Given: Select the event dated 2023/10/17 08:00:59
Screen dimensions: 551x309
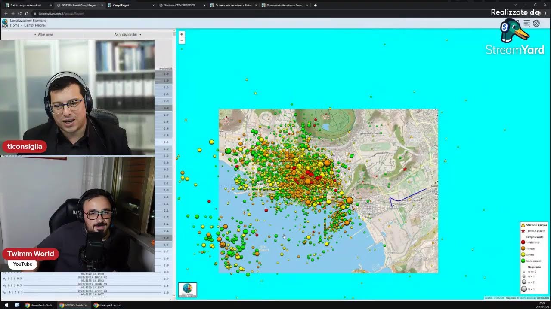Looking at the screenshot, I should point(93,284).
